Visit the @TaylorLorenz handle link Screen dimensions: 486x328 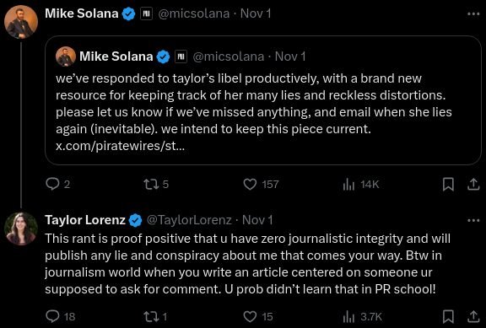coord(189,220)
